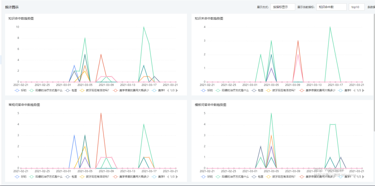Click the 统计图示 heading
Image resolution: width=375 pixels, height=186 pixels.
pos(12,7)
